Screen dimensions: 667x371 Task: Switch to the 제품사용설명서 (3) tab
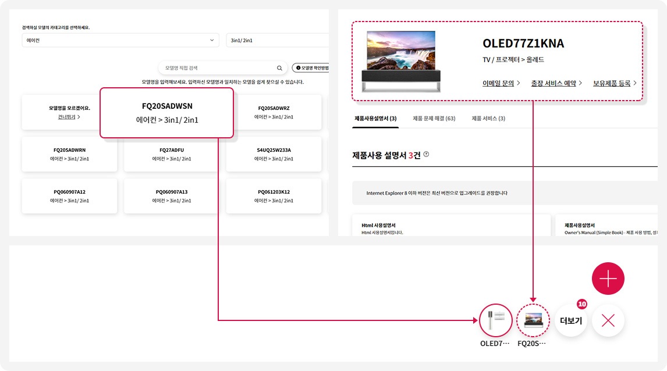pos(375,119)
